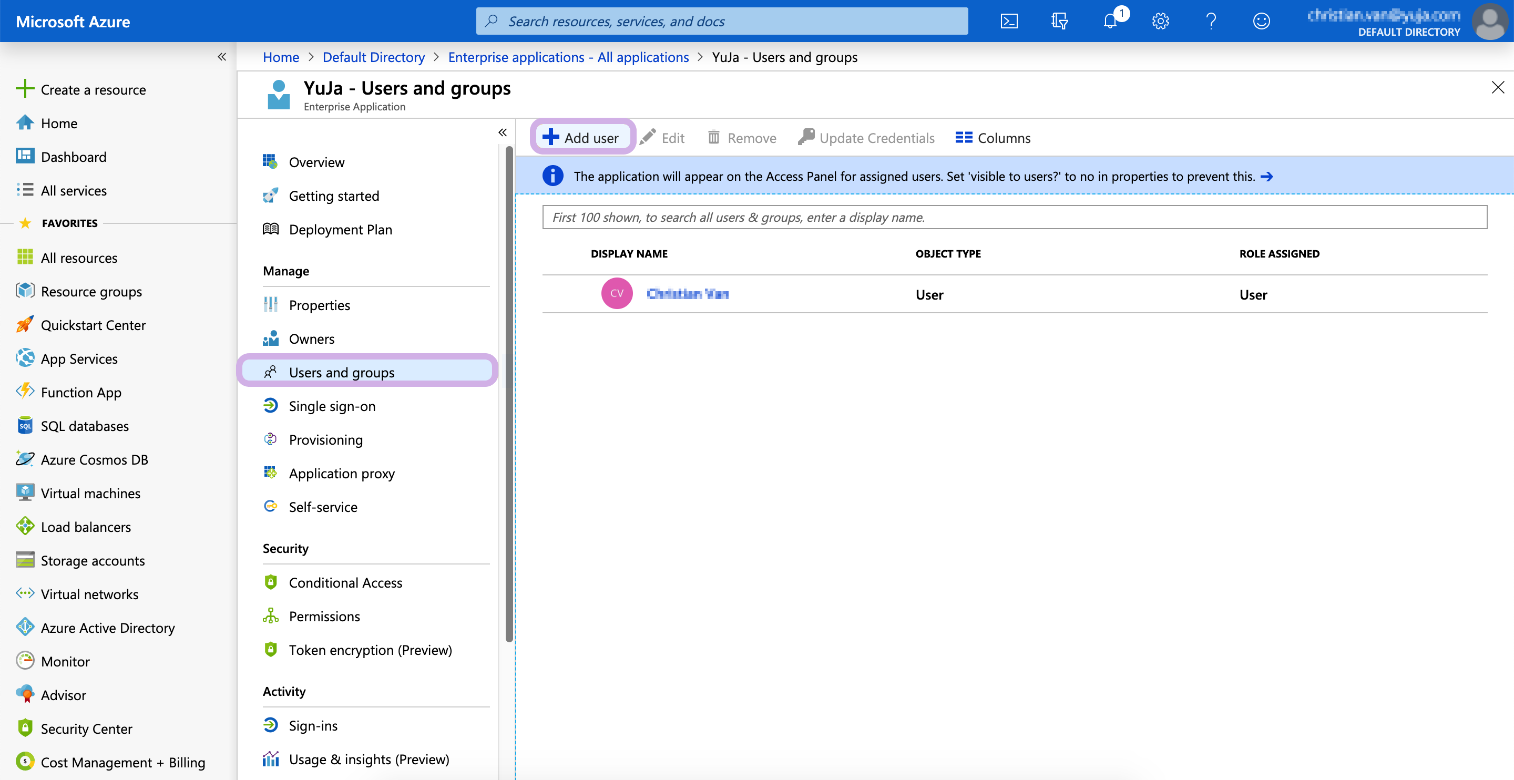
Task: Click the CV user avatar
Action: 617,293
